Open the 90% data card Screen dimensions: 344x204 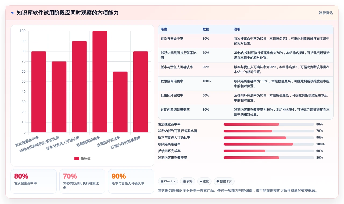tap(131, 181)
